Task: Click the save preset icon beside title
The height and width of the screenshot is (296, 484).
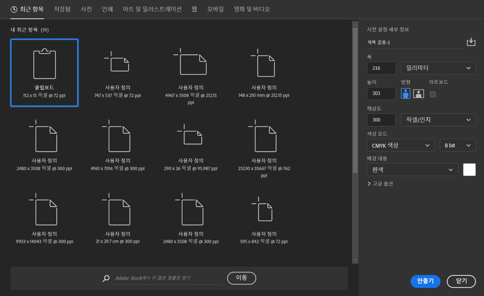Action: tap(471, 42)
